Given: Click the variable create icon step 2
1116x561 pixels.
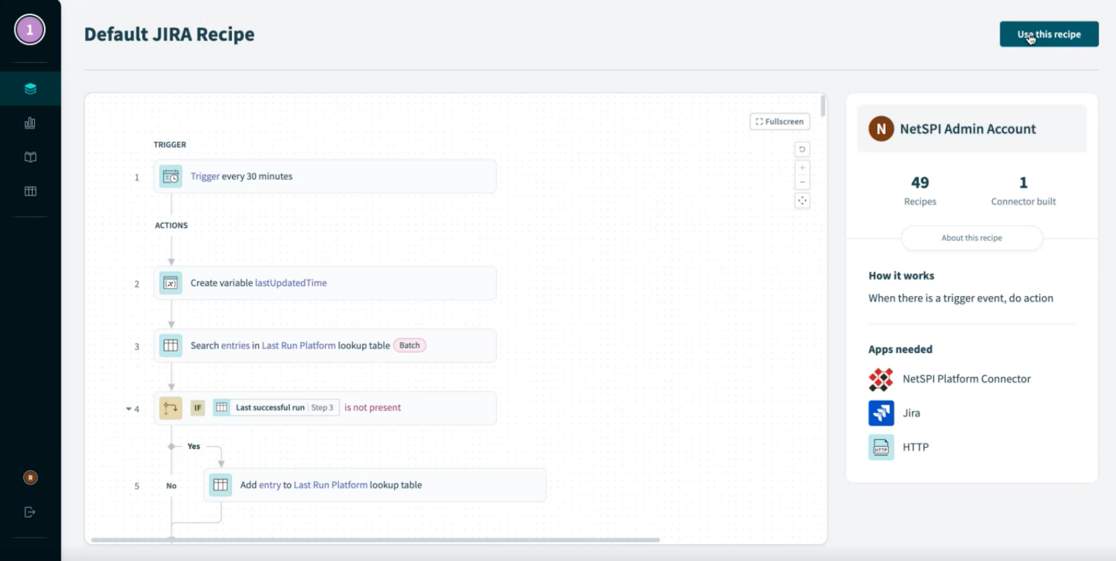Looking at the screenshot, I should tap(170, 283).
